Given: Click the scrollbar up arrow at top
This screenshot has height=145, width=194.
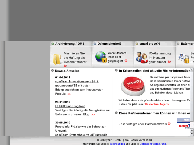Looking at the screenshot, I should tap(192, 70).
